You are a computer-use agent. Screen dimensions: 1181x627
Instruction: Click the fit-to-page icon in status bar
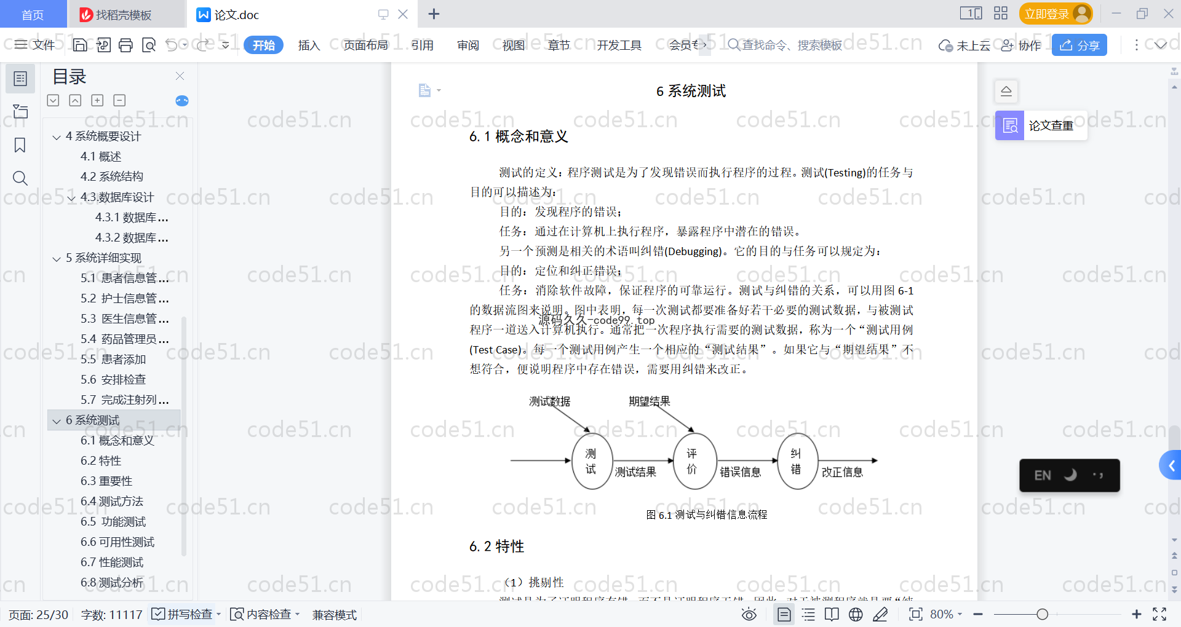click(x=916, y=614)
